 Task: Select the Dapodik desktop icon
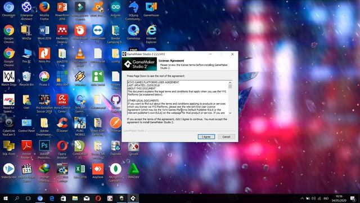pos(115,148)
